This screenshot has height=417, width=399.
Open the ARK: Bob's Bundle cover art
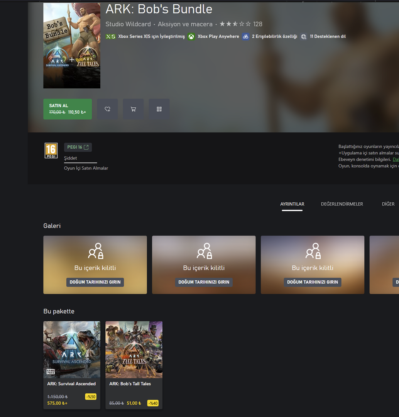(72, 46)
